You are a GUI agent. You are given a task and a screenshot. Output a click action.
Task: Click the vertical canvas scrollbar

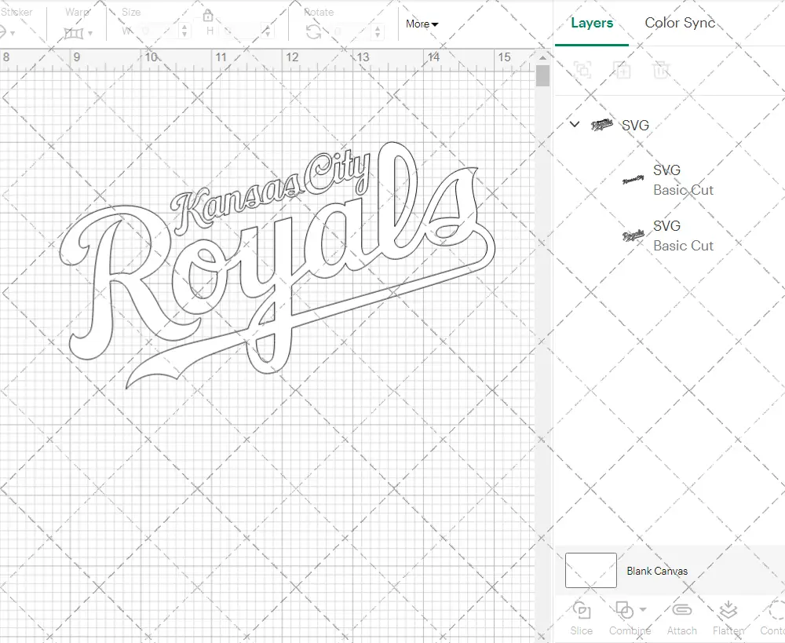[x=542, y=77]
